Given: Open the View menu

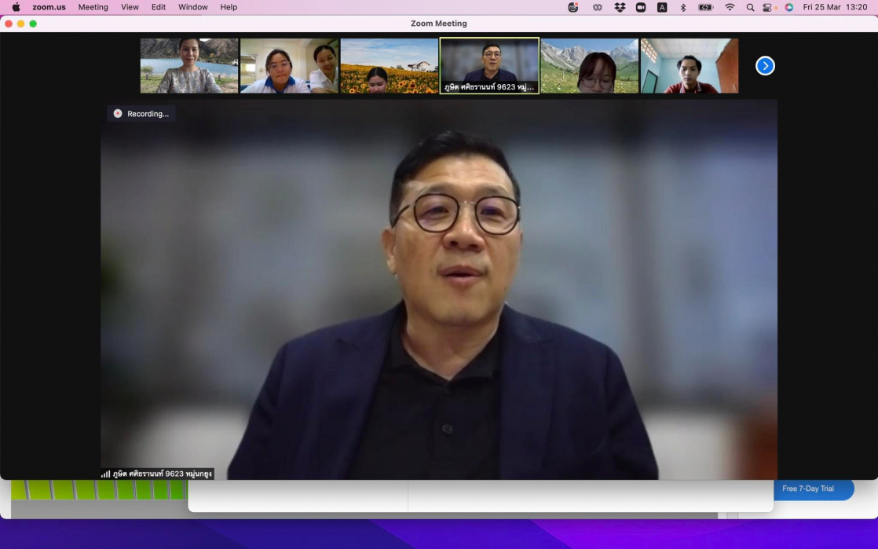Looking at the screenshot, I should click(130, 7).
